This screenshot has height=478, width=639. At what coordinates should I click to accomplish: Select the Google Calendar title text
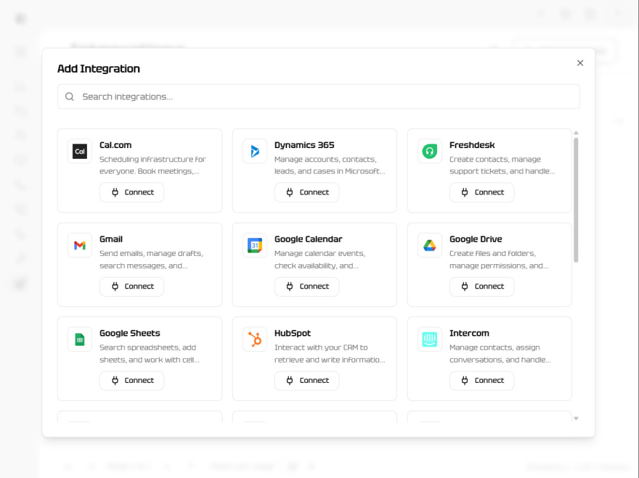308,239
